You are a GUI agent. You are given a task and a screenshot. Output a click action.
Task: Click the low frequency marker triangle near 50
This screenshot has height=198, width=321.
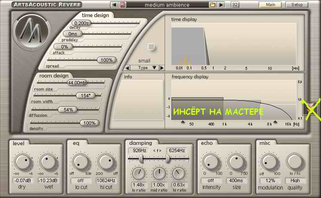183,122
